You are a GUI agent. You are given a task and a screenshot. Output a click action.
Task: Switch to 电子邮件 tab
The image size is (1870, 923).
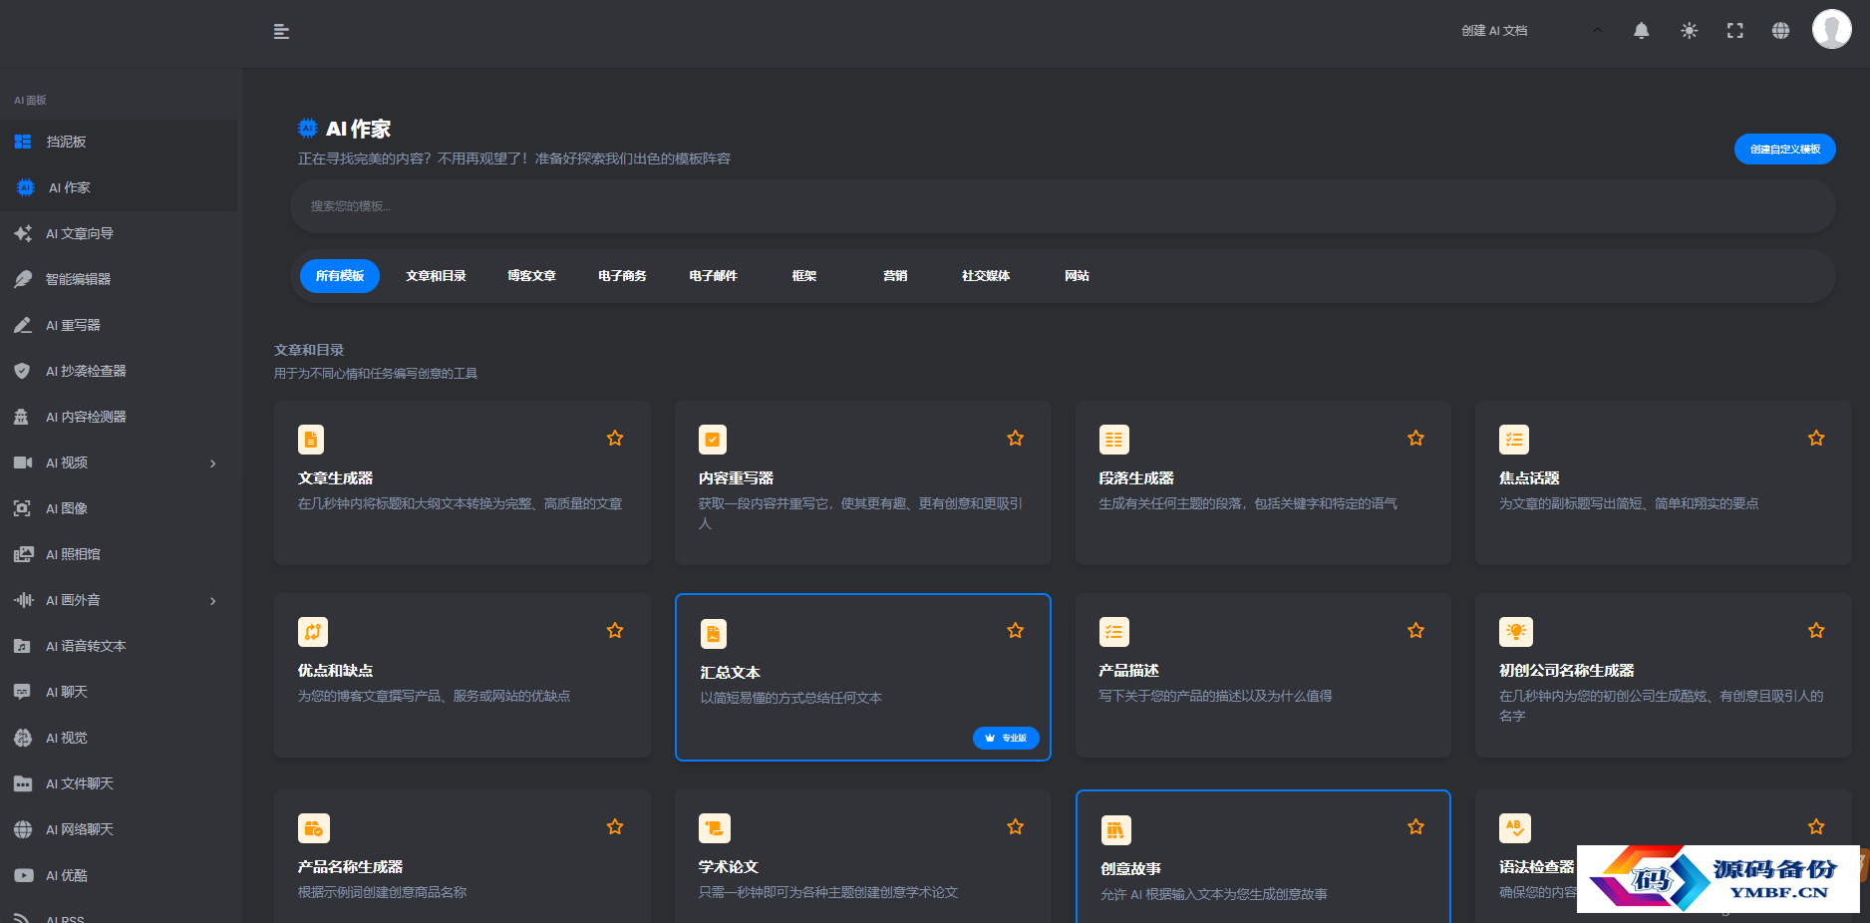[x=713, y=276]
